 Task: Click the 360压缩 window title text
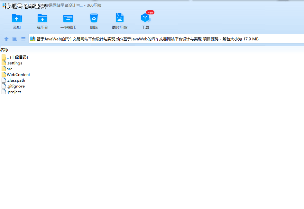(94, 5)
